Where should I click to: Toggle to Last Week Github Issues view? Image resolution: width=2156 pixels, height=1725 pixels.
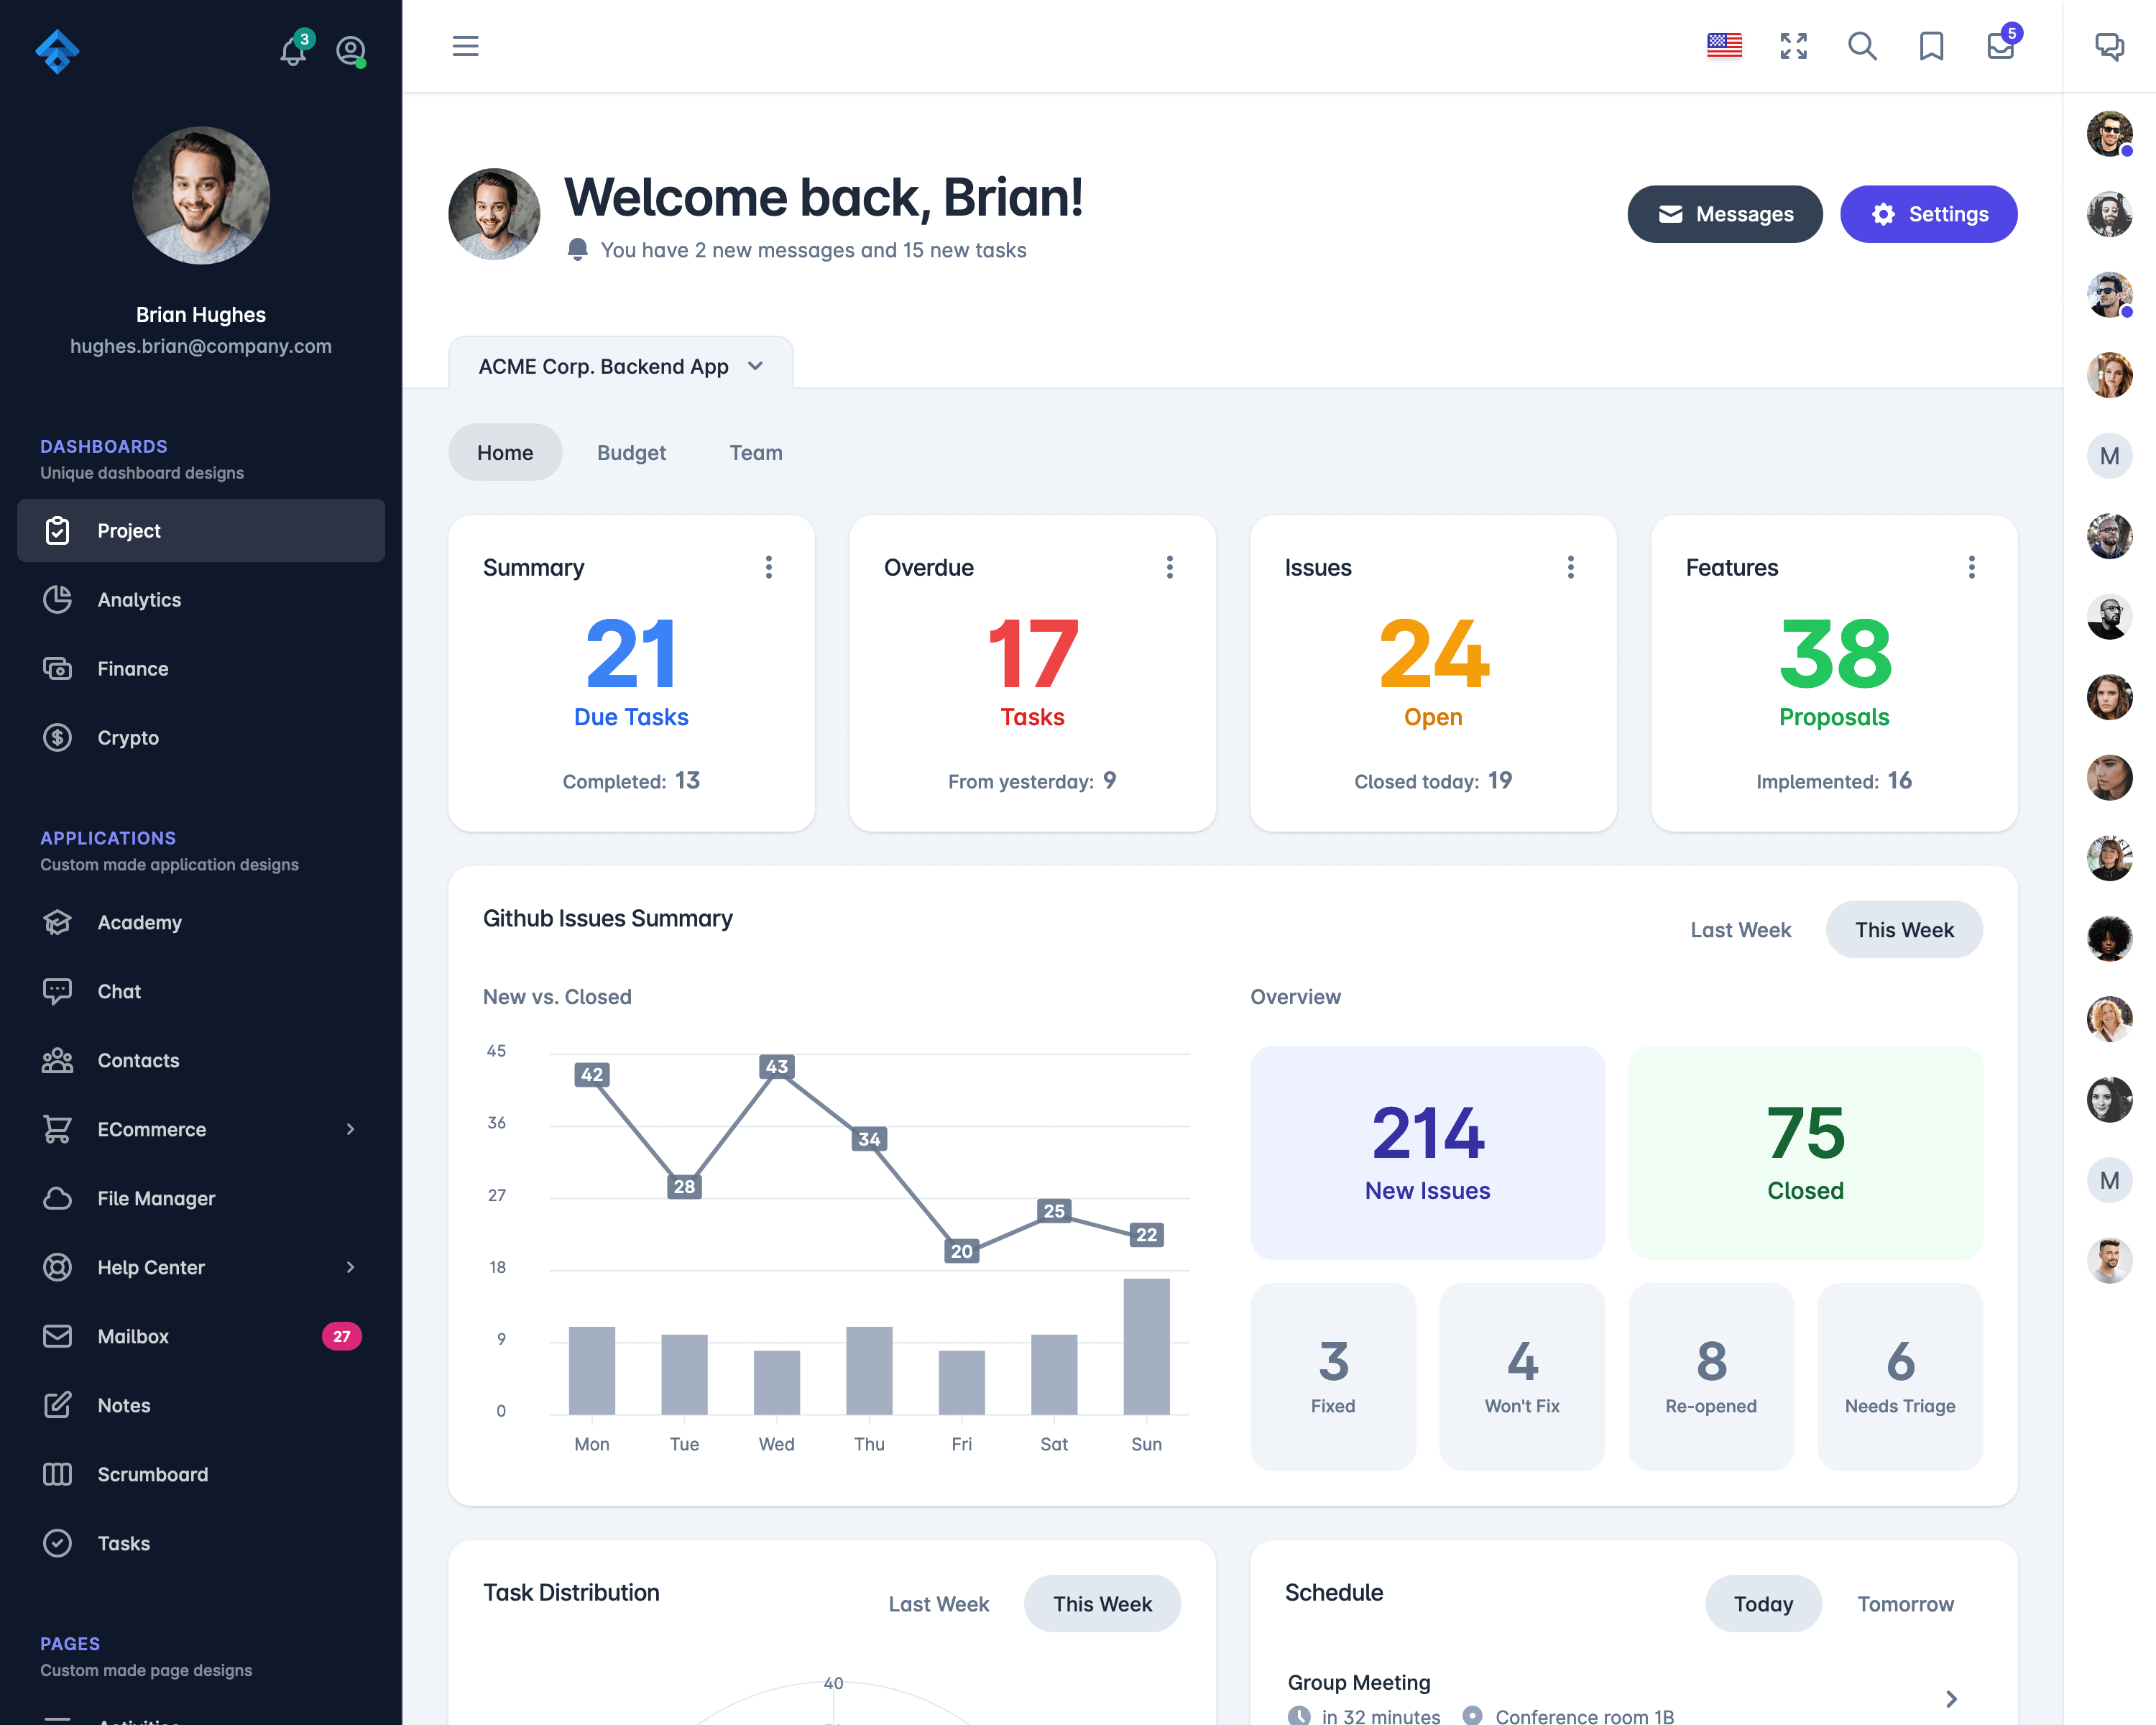tap(1741, 928)
